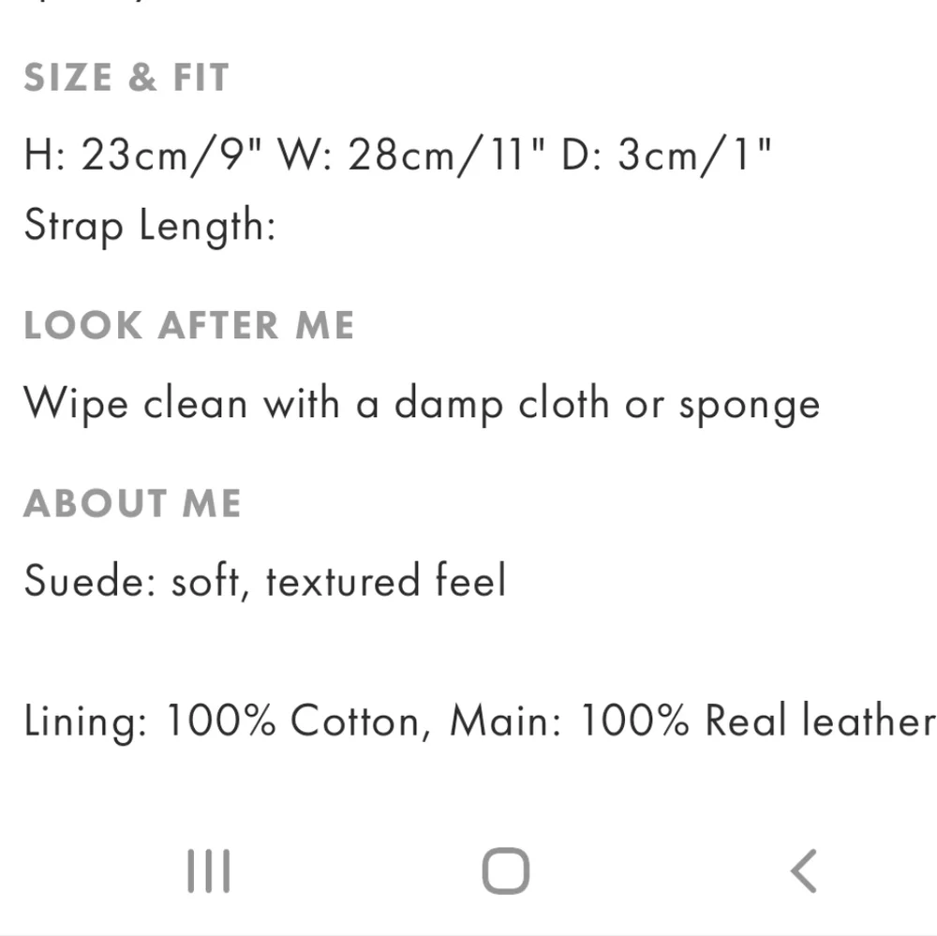Viewport: 937px width, 936px height.
Task: Tap the Main 100% Real leather text
Action: (x=689, y=720)
